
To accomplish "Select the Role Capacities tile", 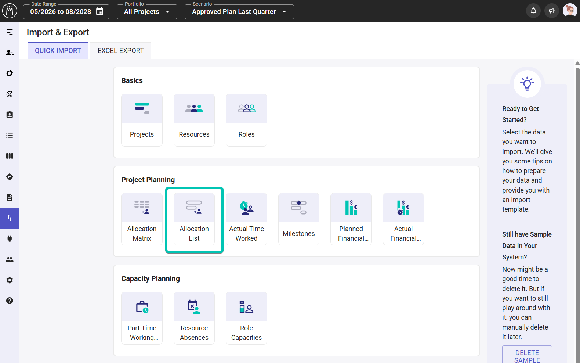I will (246, 318).
